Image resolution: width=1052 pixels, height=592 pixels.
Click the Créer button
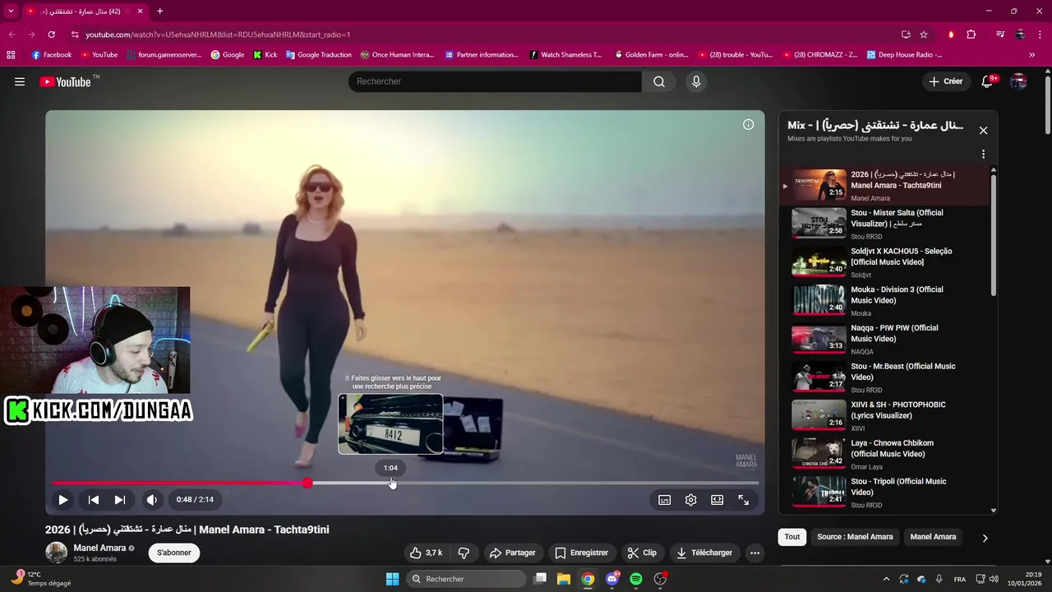coord(945,81)
